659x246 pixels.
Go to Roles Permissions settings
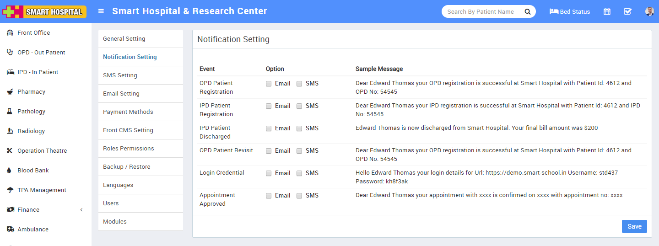pyautogui.click(x=128, y=149)
